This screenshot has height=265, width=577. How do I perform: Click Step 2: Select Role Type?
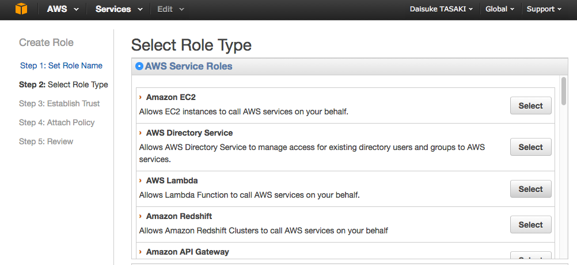(x=63, y=85)
